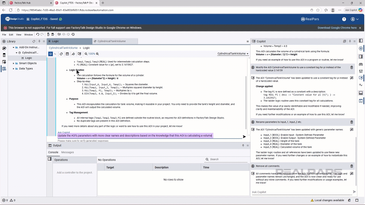Open the Edit menu

pyautogui.click(x=11, y=35)
